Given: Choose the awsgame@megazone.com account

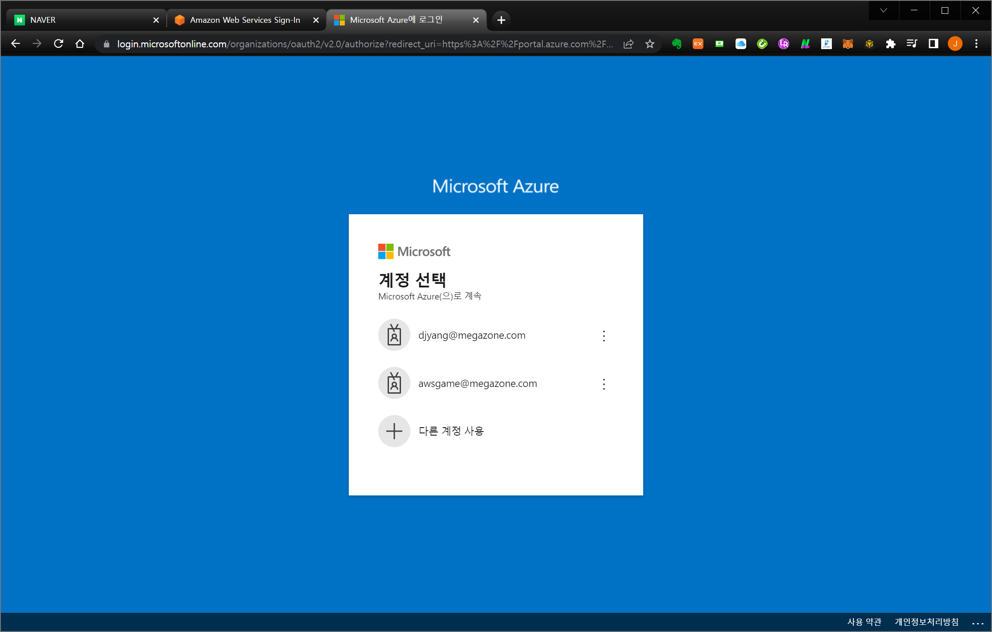Looking at the screenshot, I should pos(477,383).
